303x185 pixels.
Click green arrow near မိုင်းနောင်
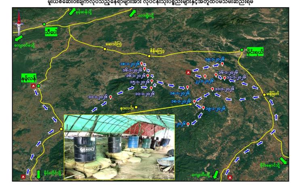pos(283,160)
